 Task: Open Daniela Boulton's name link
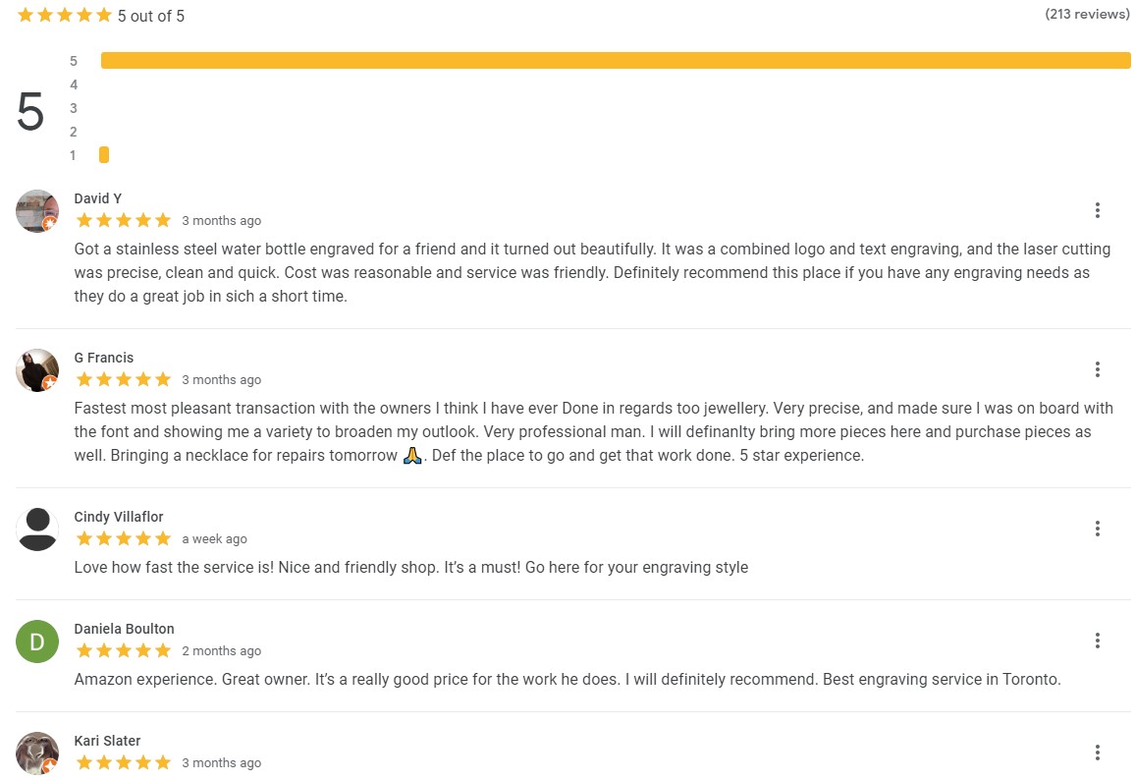[124, 629]
